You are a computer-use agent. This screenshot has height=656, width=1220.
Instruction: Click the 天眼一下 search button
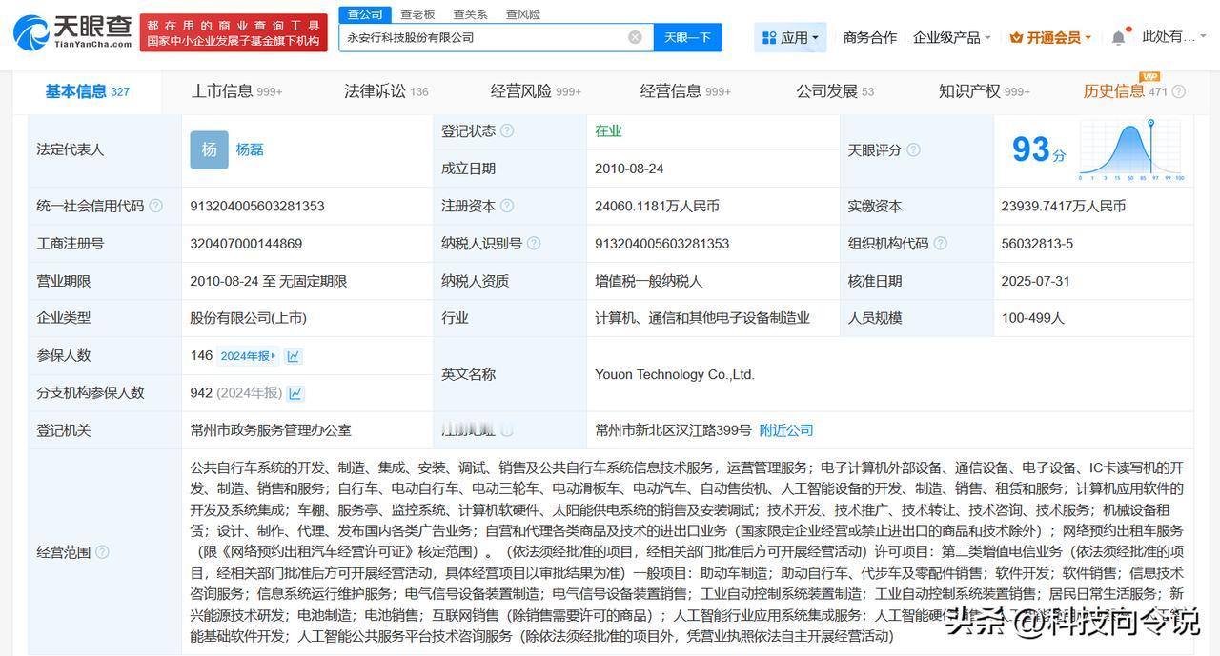click(688, 37)
